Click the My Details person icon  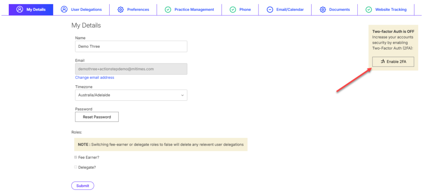pos(19,9)
